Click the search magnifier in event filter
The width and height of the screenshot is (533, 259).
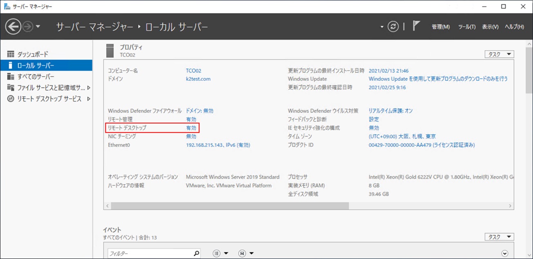[x=196, y=253]
